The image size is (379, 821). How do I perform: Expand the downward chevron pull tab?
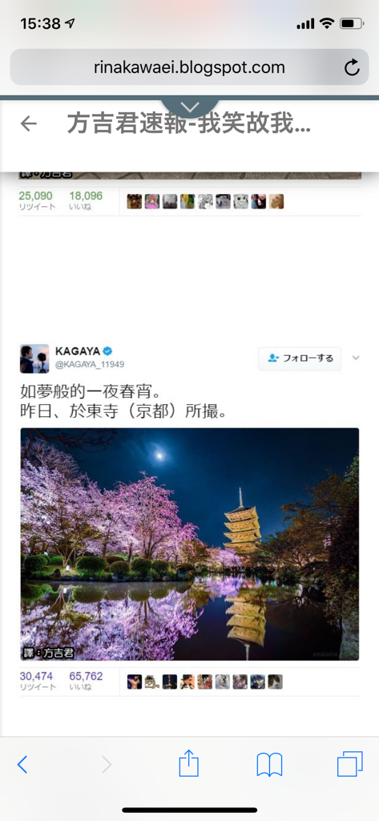tap(189, 107)
